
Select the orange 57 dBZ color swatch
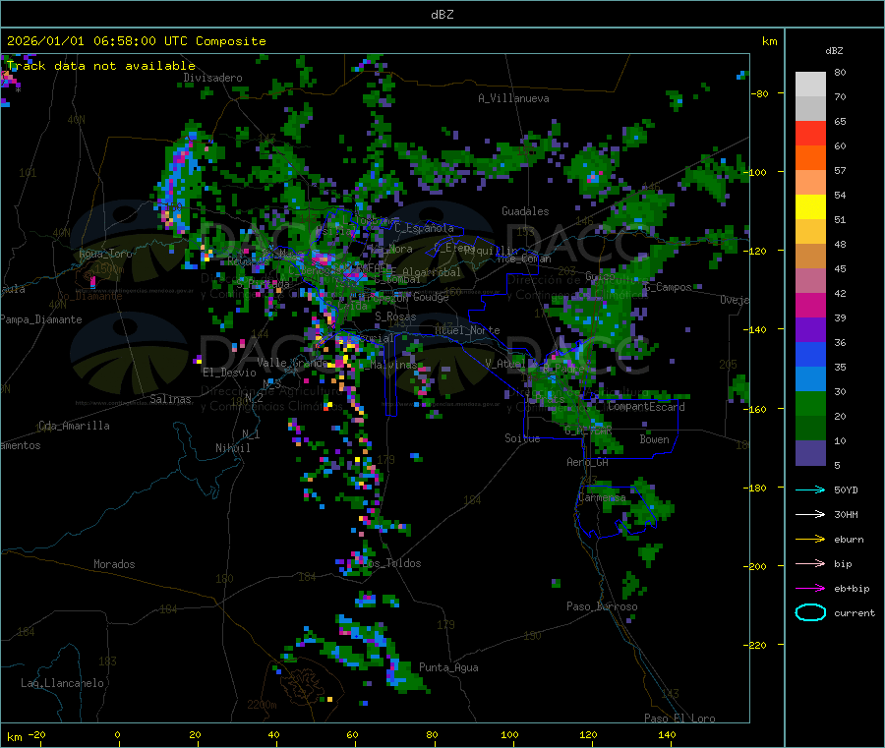[x=810, y=158]
